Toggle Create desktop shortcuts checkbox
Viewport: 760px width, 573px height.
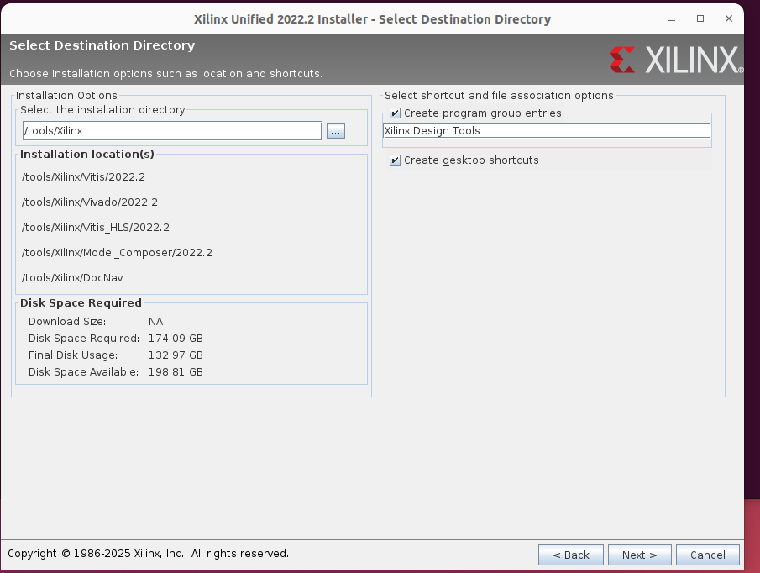coord(395,160)
